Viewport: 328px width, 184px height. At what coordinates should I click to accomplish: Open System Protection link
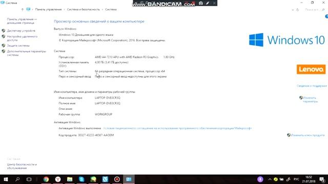pyautogui.click(x=18, y=45)
